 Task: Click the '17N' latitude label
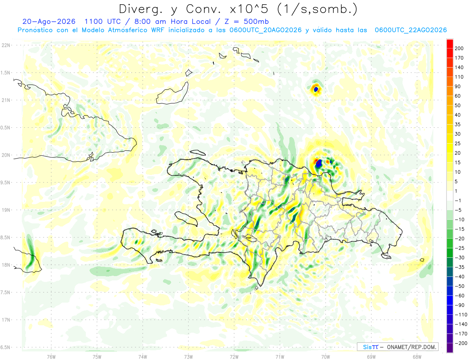pos(5,320)
